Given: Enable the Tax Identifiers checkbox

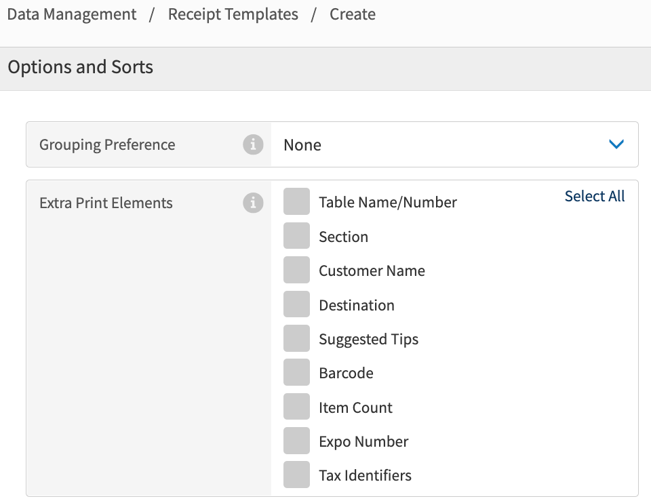Looking at the screenshot, I should (x=296, y=475).
